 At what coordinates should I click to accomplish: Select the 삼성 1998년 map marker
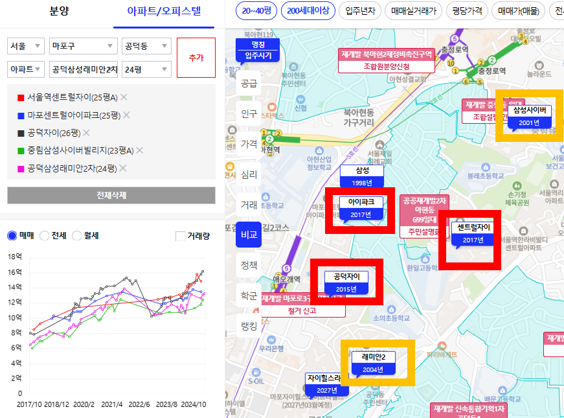pyautogui.click(x=362, y=176)
